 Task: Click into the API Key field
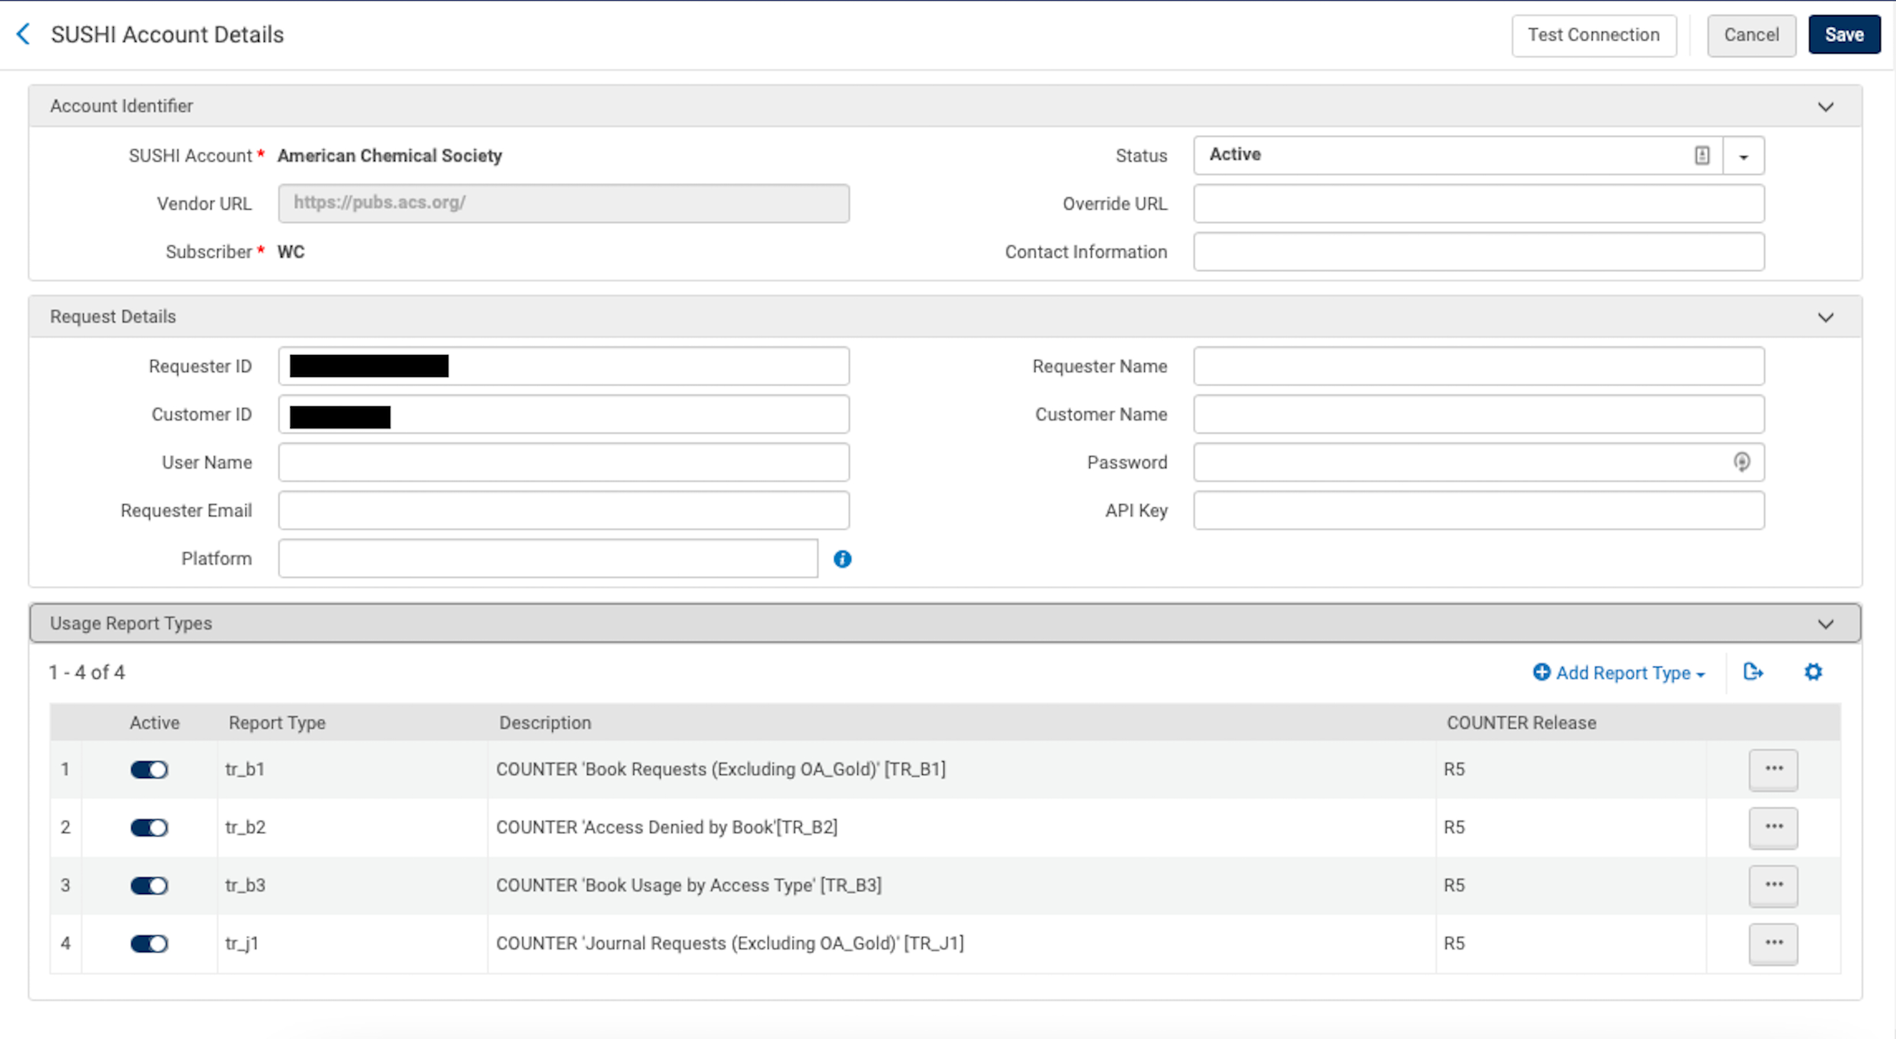tap(1478, 510)
